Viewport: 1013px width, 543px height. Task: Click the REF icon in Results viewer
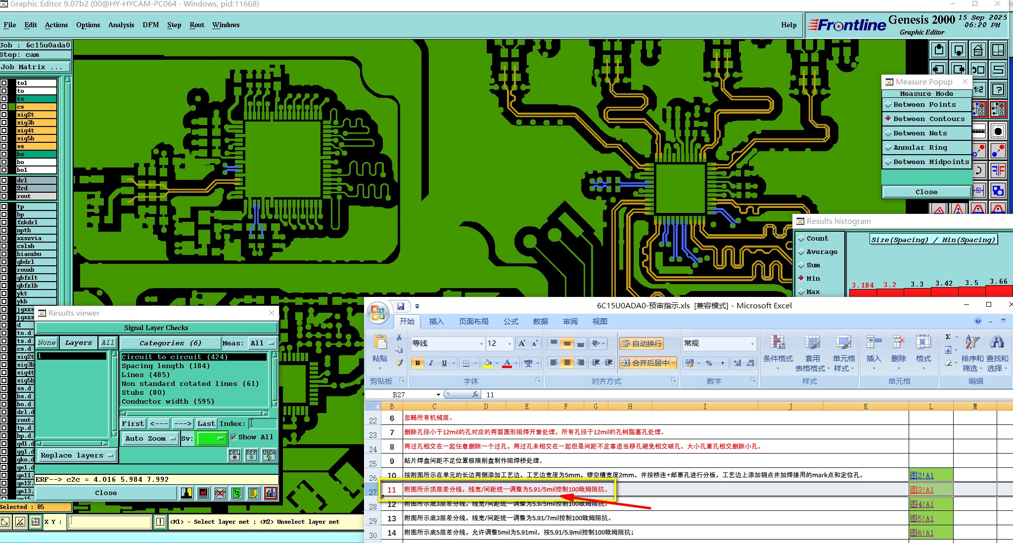(x=251, y=455)
